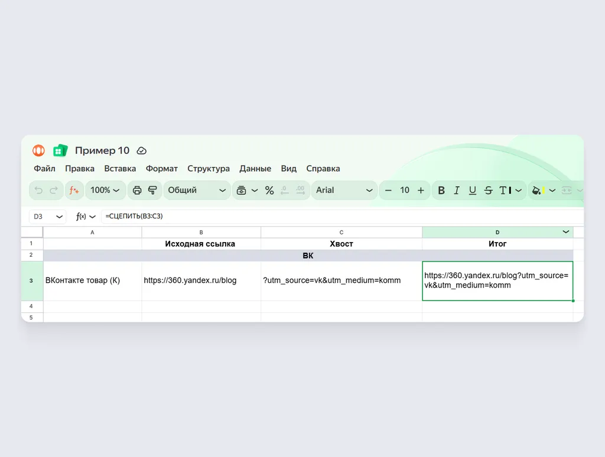The width and height of the screenshot is (605, 457).
Task: Open the Формат menu
Action: (x=162, y=168)
